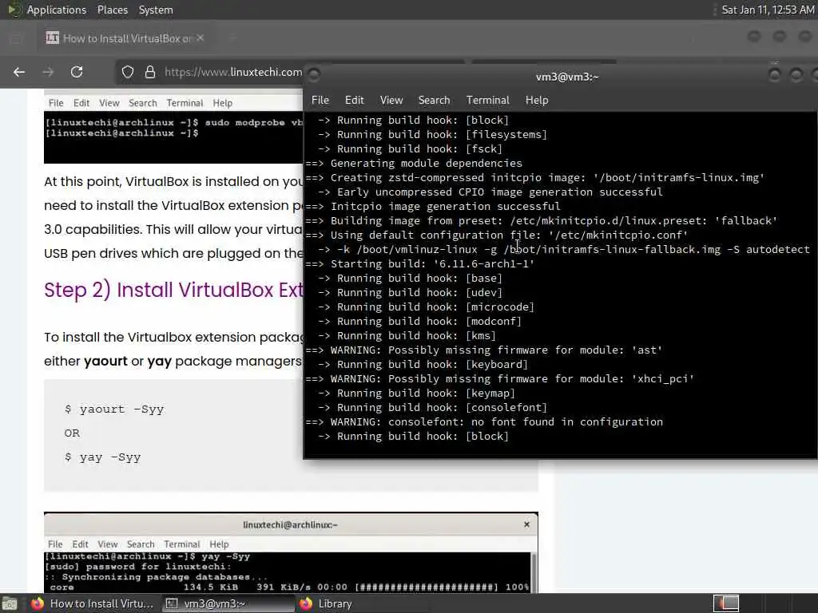Go back in Firefox browser
The width and height of the screenshot is (818, 613).
19,72
